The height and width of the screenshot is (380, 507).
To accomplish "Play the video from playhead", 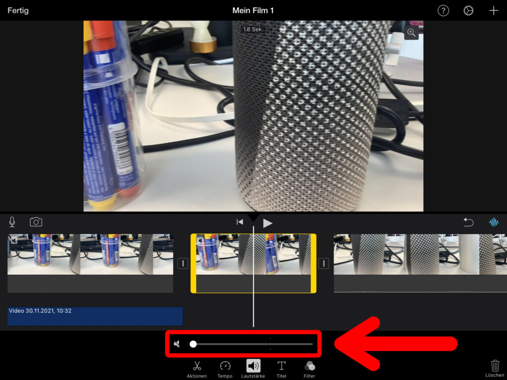I will pos(267,223).
